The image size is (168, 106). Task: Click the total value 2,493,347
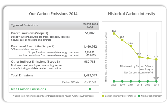point(90,75)
